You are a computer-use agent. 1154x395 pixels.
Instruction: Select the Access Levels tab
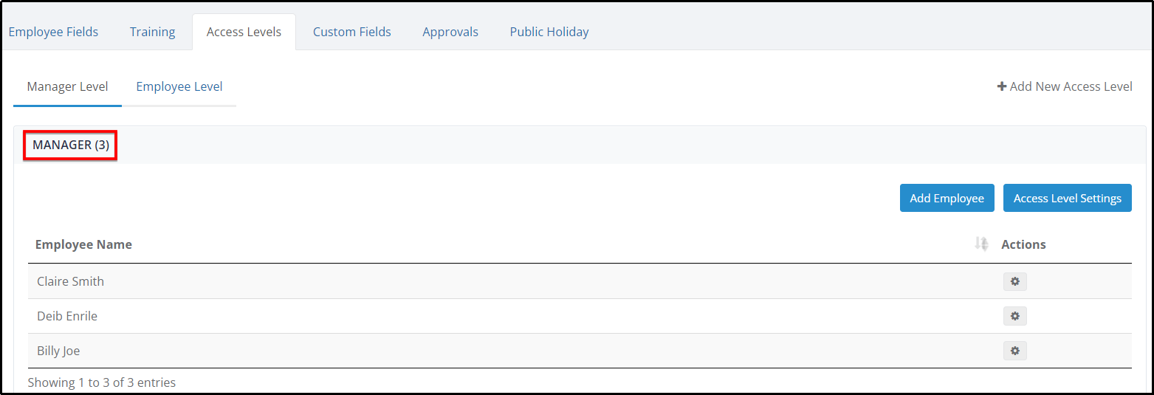tap(244, 32)
